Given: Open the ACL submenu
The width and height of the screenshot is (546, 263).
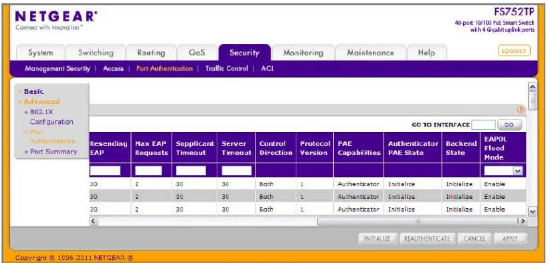Looking at the screenshot, I should click(267, 69).
